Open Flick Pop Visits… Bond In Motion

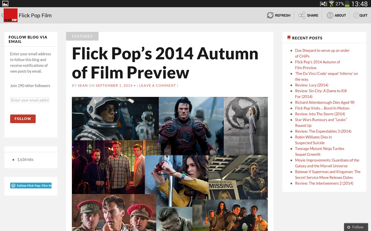(x=322, y=108)
